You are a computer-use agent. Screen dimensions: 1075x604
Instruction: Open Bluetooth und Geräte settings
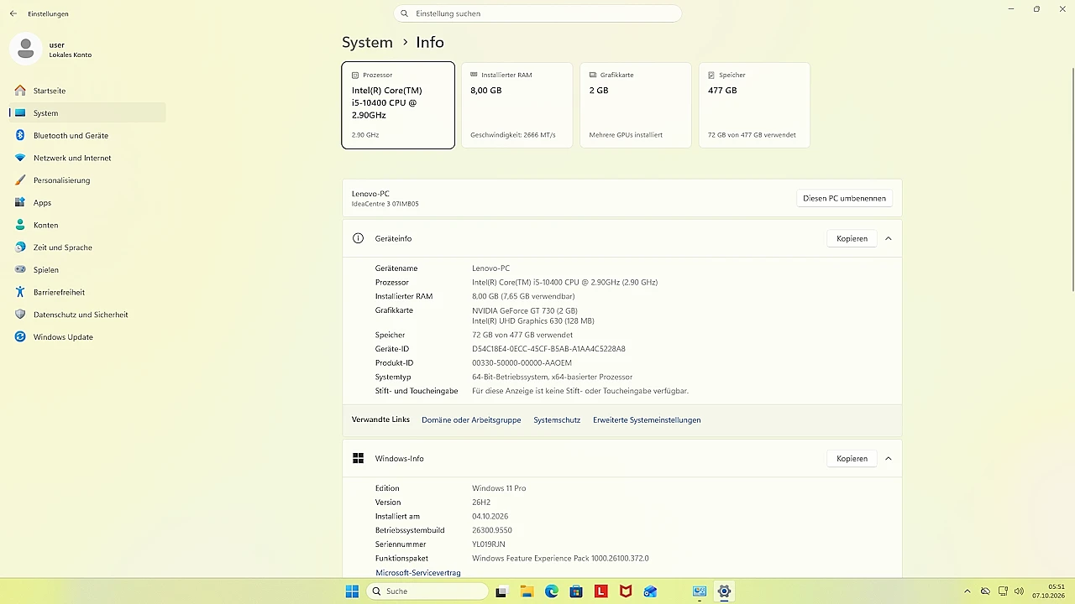pos(87,135)
